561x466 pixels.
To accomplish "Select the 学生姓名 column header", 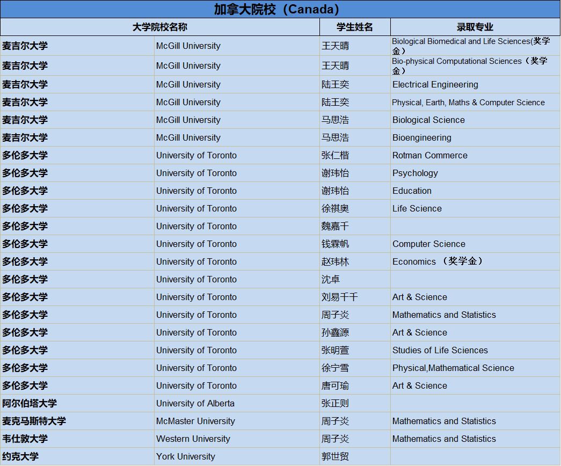I will tap(354, 27).
